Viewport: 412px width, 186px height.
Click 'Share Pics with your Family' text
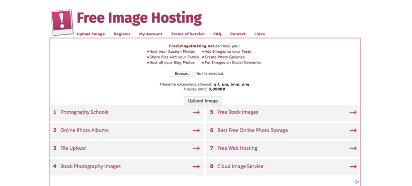point(174,57)
